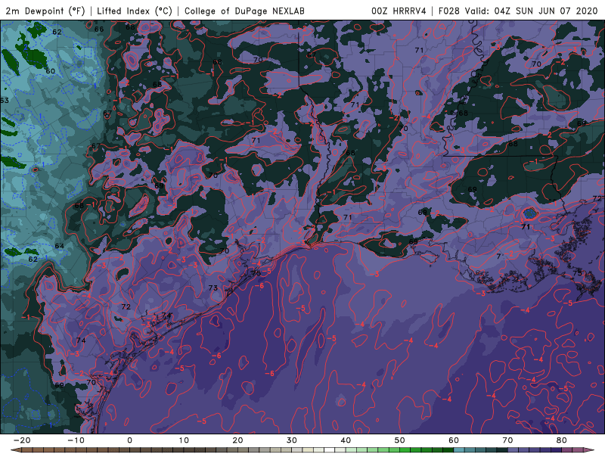Click the "66" dewpoint value on map
The height and width of the screenshot is (454, 605).
[x=99, y=29]
